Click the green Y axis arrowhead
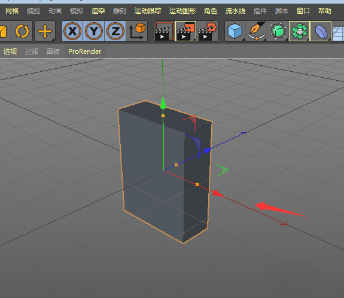344x298 pixels. pos(163,103)
